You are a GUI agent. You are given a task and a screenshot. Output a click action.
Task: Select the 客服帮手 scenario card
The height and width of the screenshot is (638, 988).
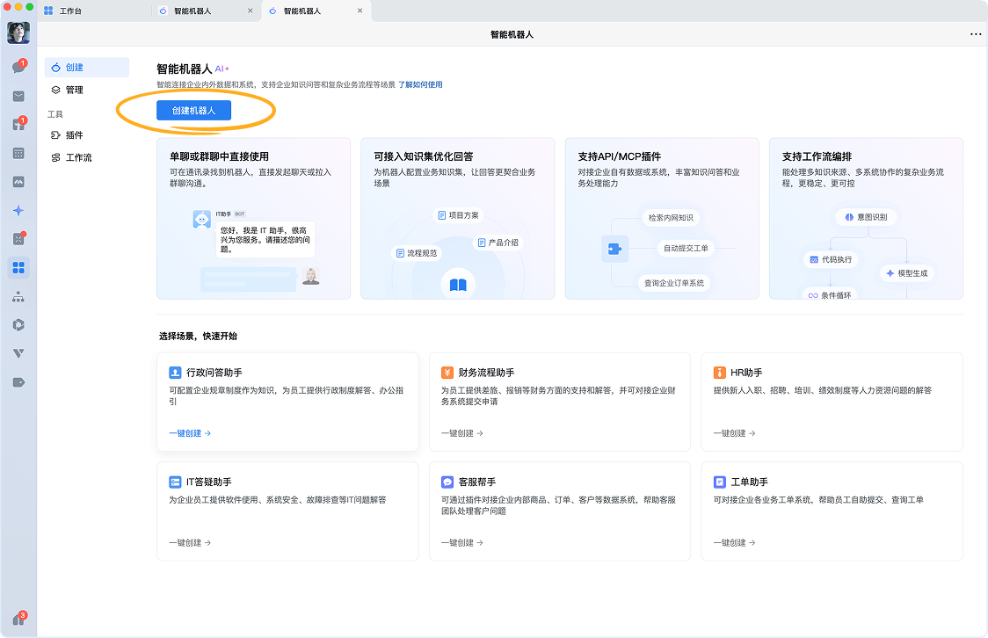560,511
